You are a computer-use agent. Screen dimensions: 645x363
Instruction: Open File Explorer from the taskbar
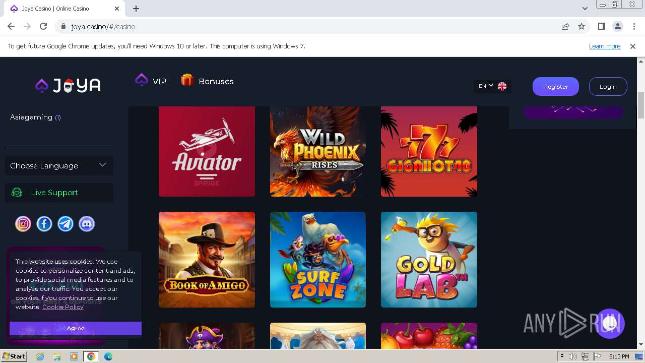pos(57,356)
